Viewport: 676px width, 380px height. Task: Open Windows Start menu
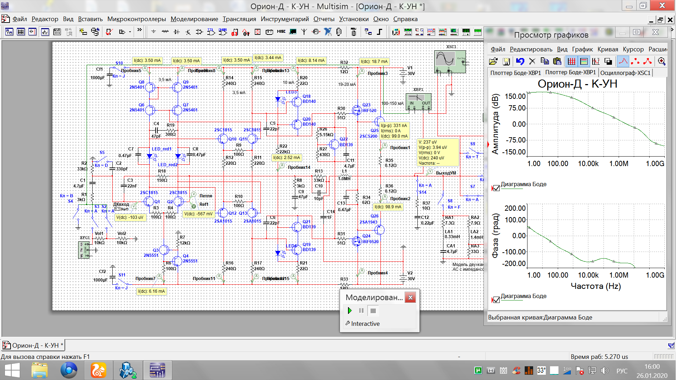[12, 370]
